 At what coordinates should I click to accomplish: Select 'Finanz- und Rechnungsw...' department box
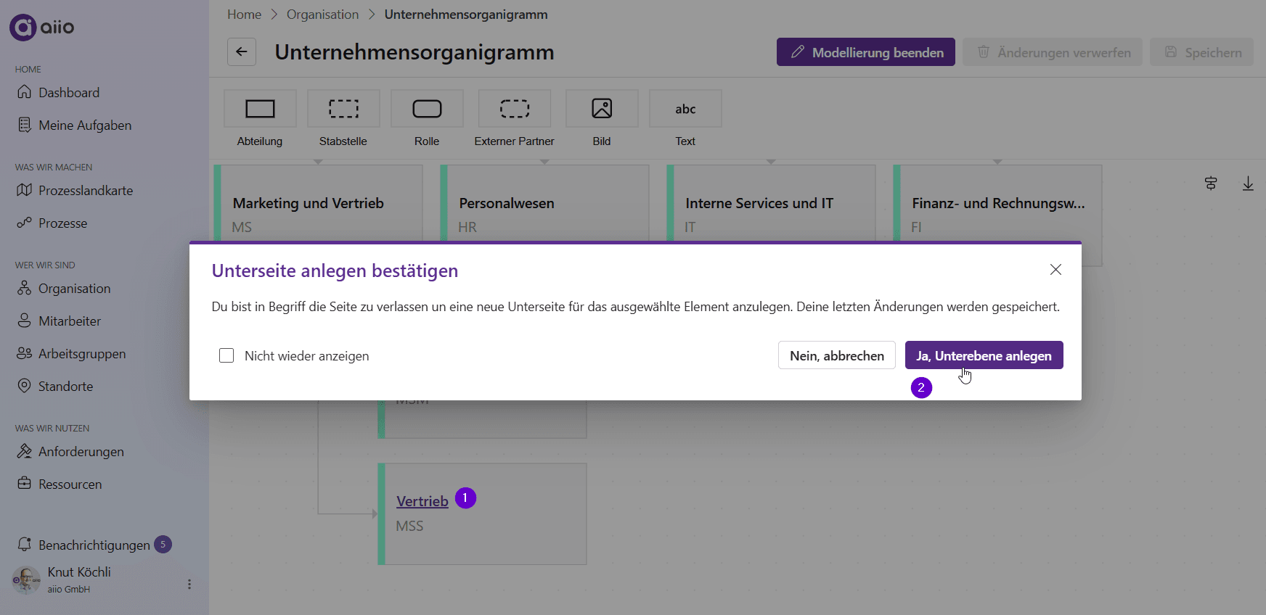[x=998, y=203]
